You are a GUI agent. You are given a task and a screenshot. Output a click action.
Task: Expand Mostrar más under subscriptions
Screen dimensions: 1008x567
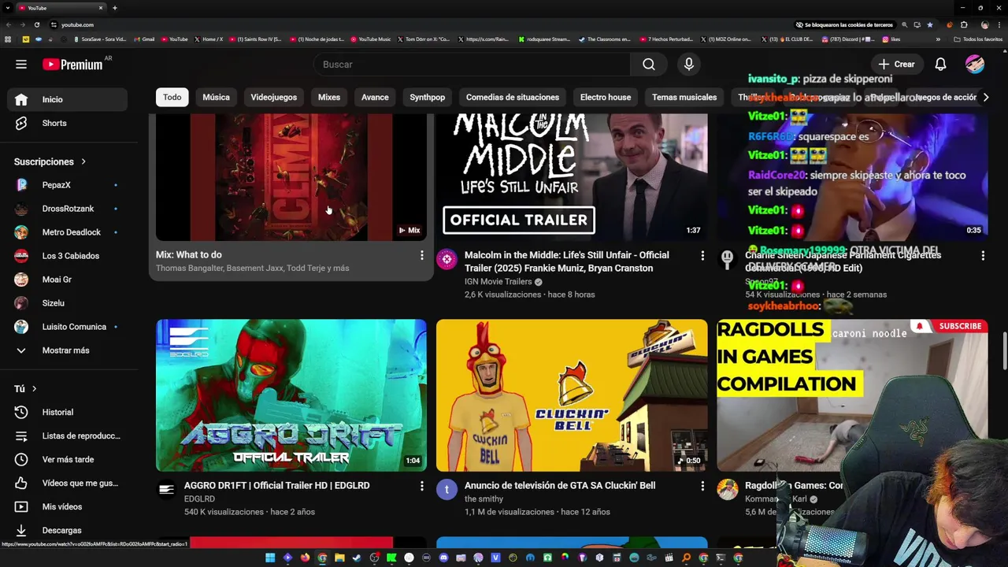click(x=67, y=350)
